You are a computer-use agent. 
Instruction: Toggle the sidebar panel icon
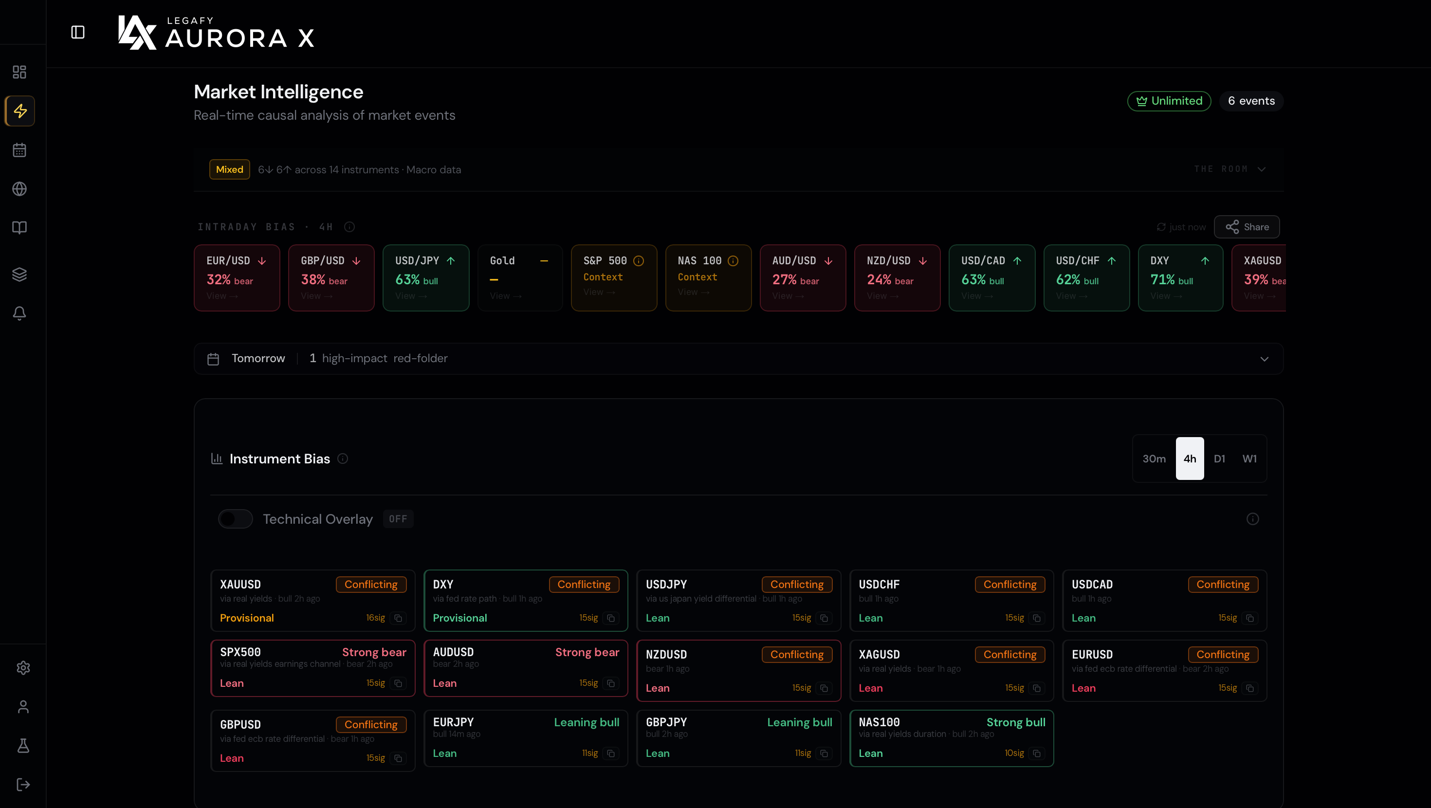point(78,32)
